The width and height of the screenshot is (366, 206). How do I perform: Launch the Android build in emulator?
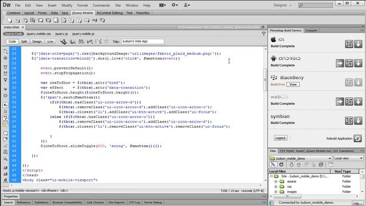[340, 63]
